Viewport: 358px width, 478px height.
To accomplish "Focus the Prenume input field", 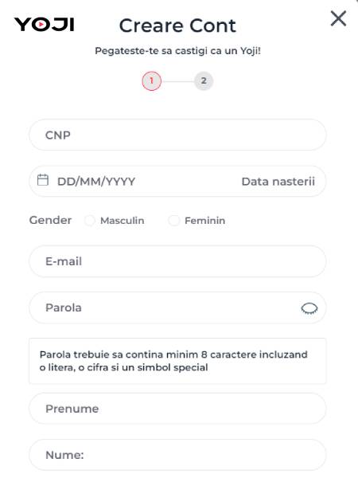I will 177,409.
